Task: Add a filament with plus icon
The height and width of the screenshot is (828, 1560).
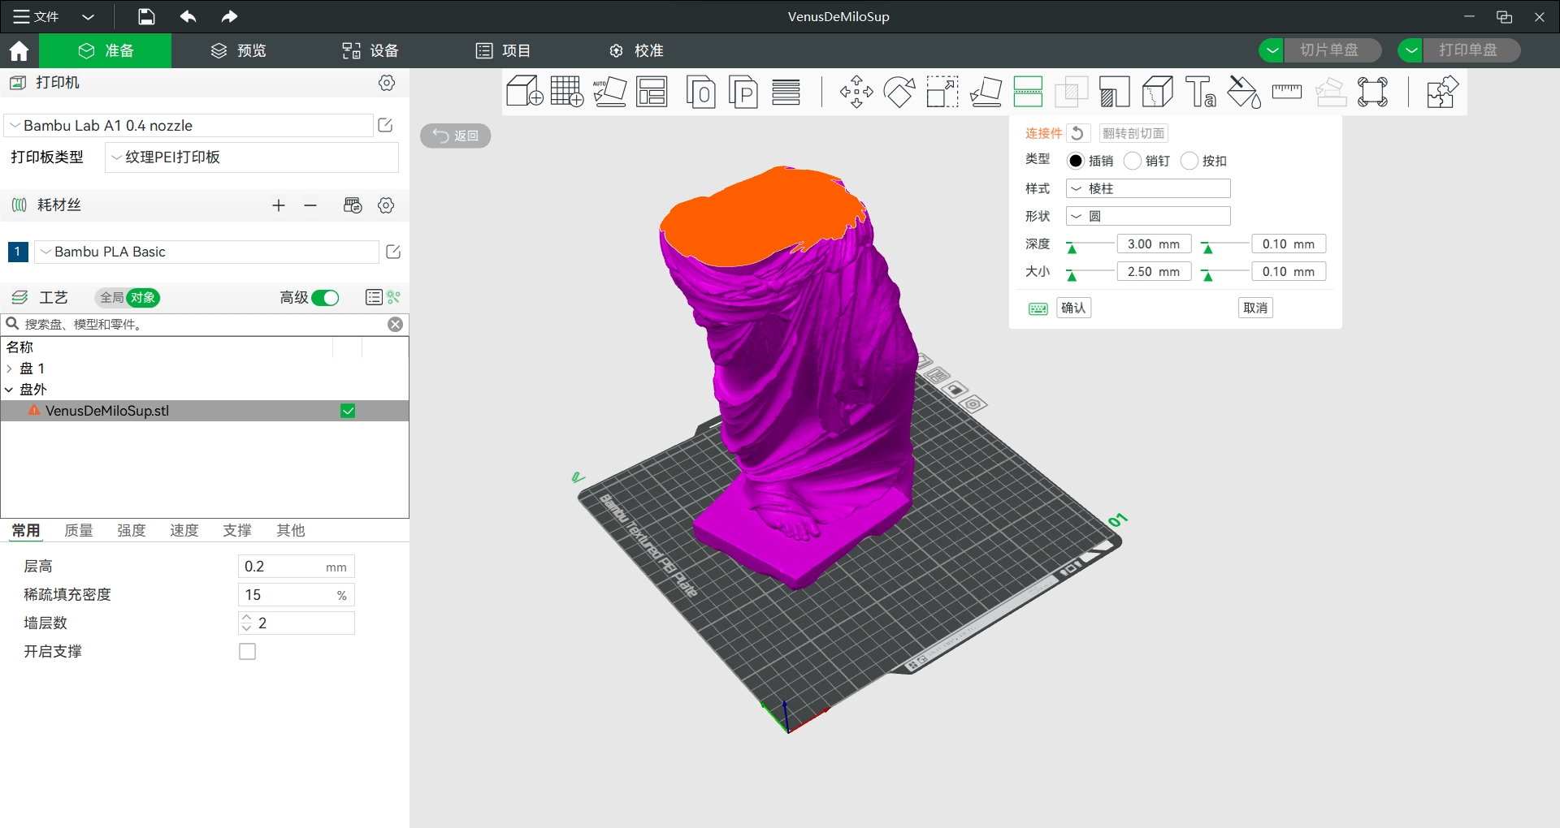Action: pos(279,205)
